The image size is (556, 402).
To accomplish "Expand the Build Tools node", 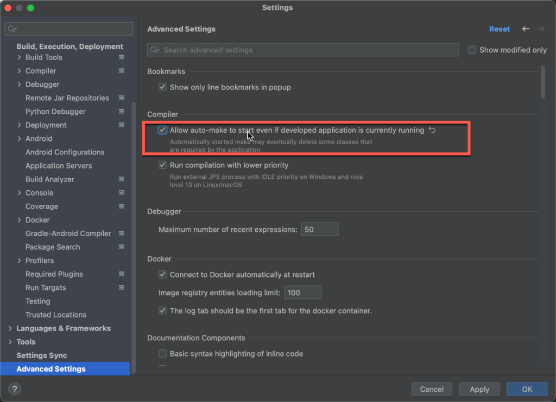I will click(x=19, y=57).
